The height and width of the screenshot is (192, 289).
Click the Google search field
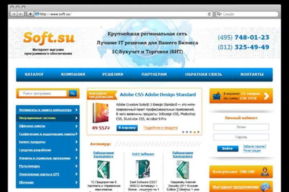[247, 14]
